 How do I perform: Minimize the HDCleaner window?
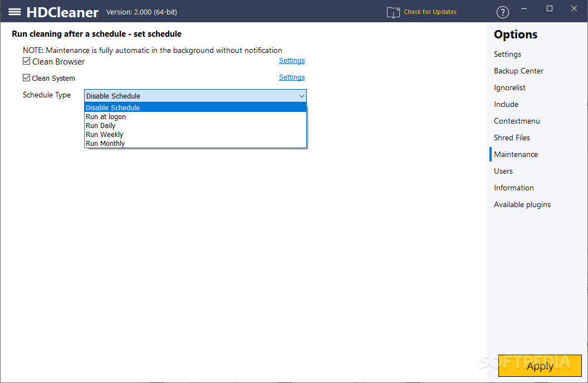(x=524, y=8)
